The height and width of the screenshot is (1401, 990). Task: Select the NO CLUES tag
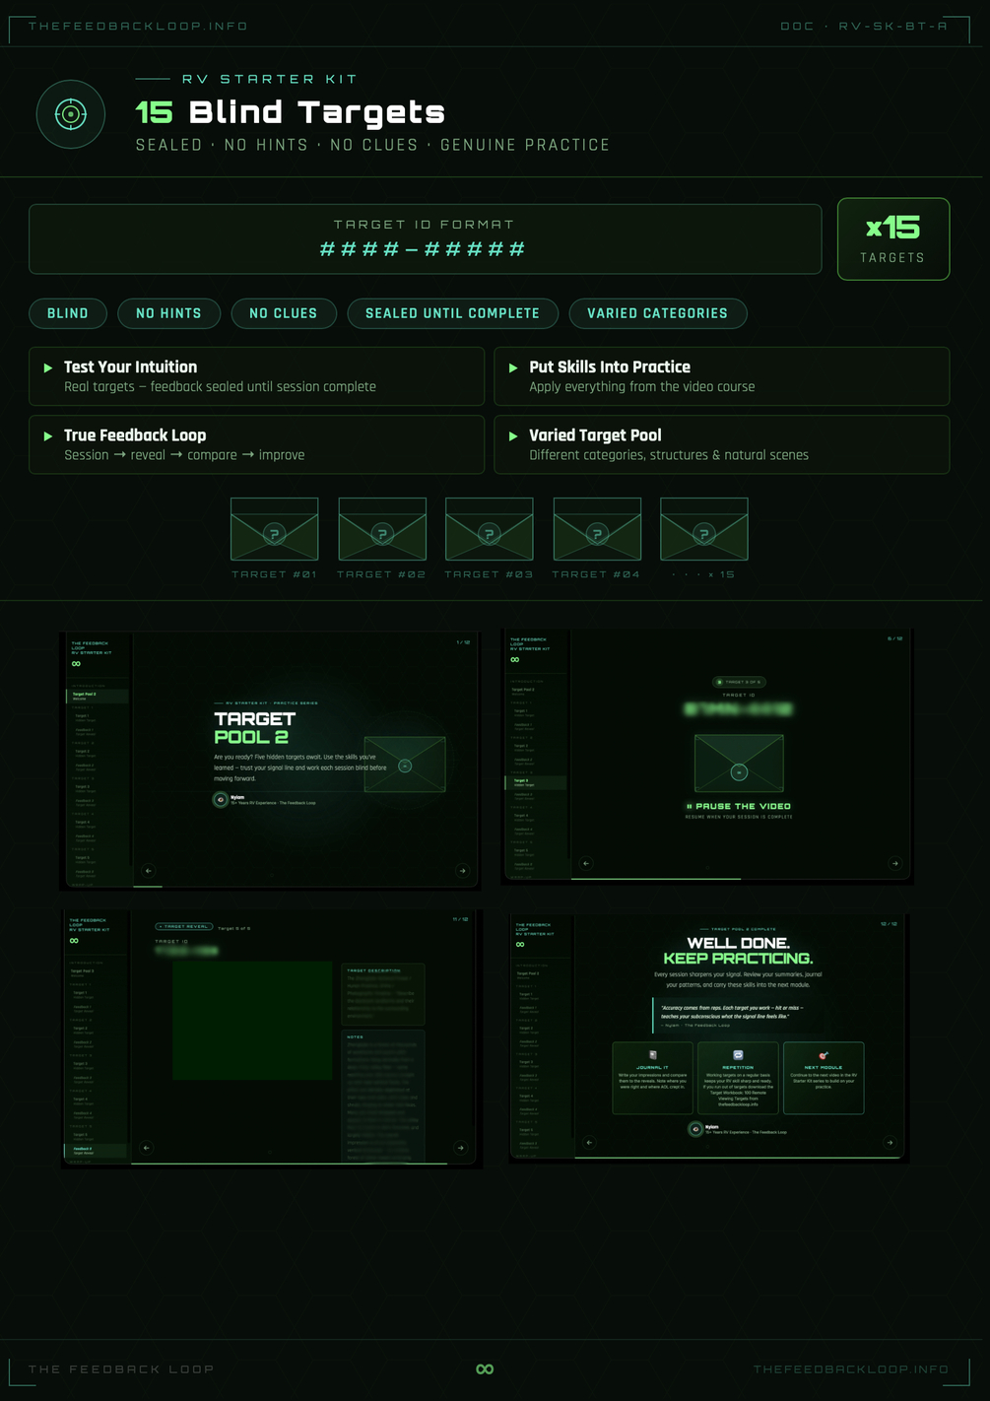point(284,313)
